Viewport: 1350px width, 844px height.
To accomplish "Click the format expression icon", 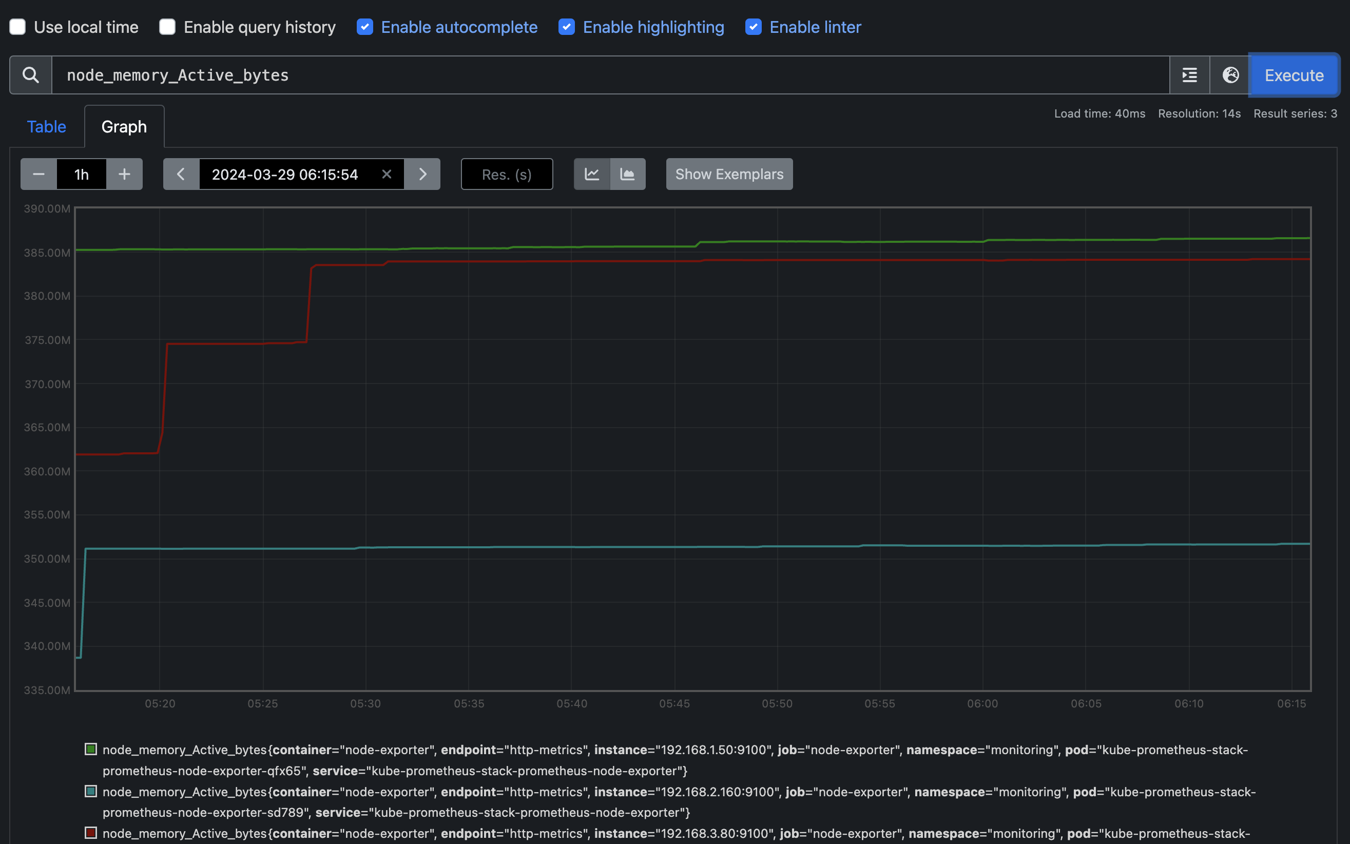I will point(1189,75).
